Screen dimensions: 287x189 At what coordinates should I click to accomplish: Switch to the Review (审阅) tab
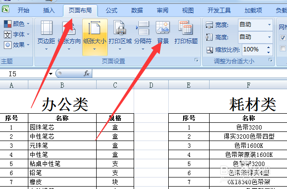[x=162, y=11]
